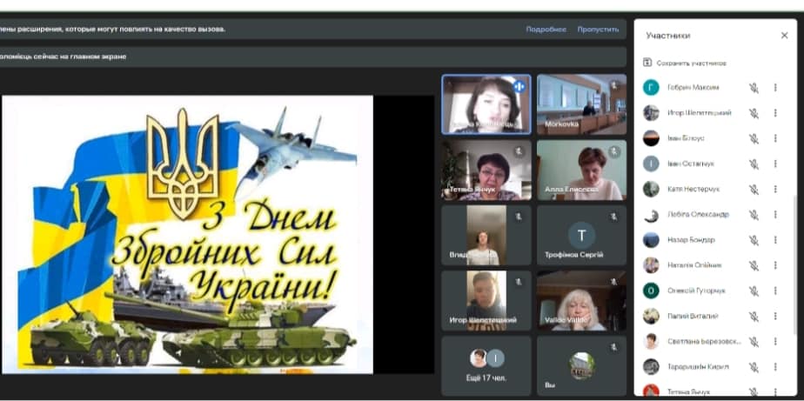The image size is (804, 401).
Task: Click the muted microphone icon for Игор Шепетецький
Action: tap(754, 113)
